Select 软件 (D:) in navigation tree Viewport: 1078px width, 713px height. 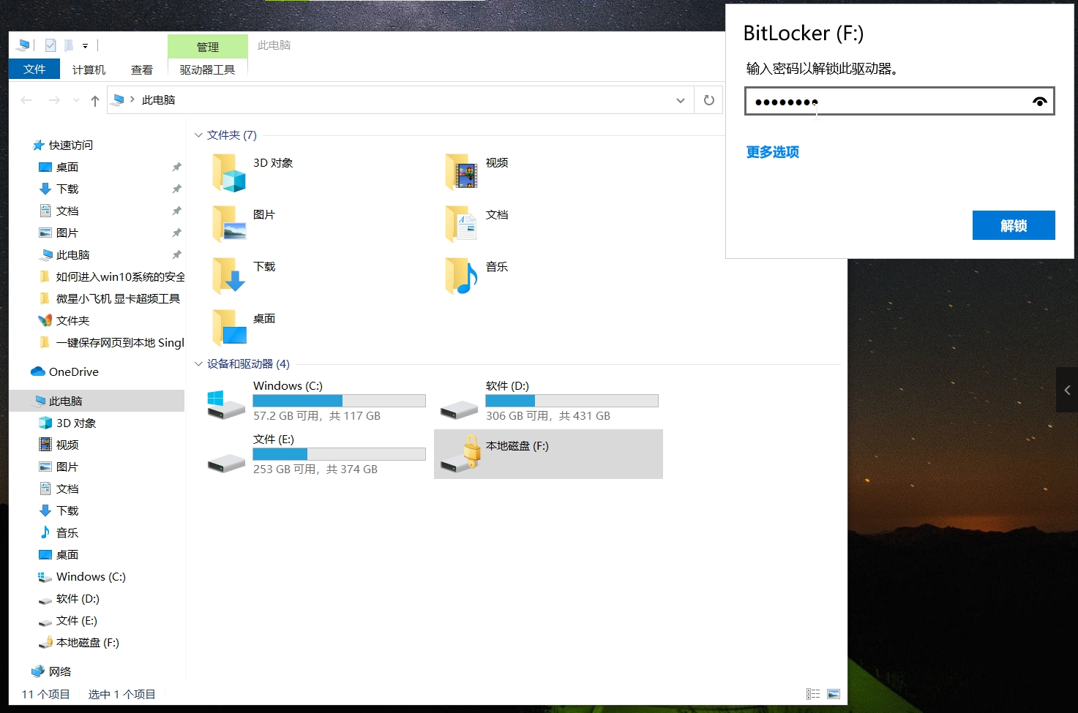69,598
